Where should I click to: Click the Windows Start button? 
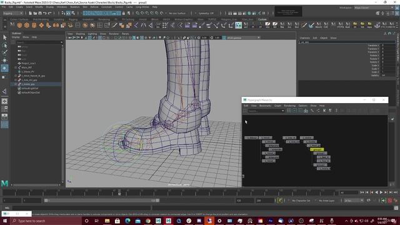5,221
